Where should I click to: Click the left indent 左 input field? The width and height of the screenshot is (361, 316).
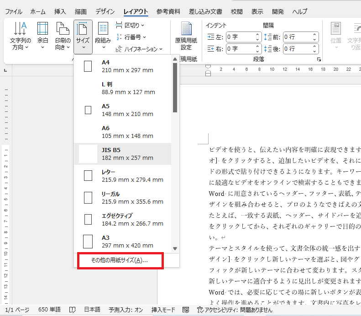(x=241, y=37)
